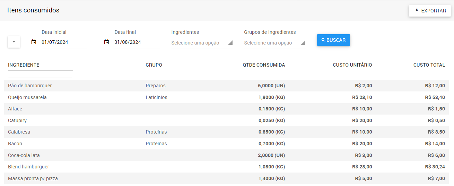454x186 pixels.
Task: Click the calendar icon beside Data inicial
Action: [x=34, y=42]
